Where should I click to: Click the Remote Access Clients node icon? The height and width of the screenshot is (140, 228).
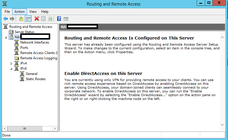pyautogui.click(x=17, y=53)
